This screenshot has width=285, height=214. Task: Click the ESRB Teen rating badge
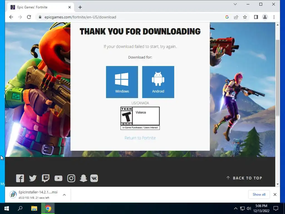click(x=140, y=118)
